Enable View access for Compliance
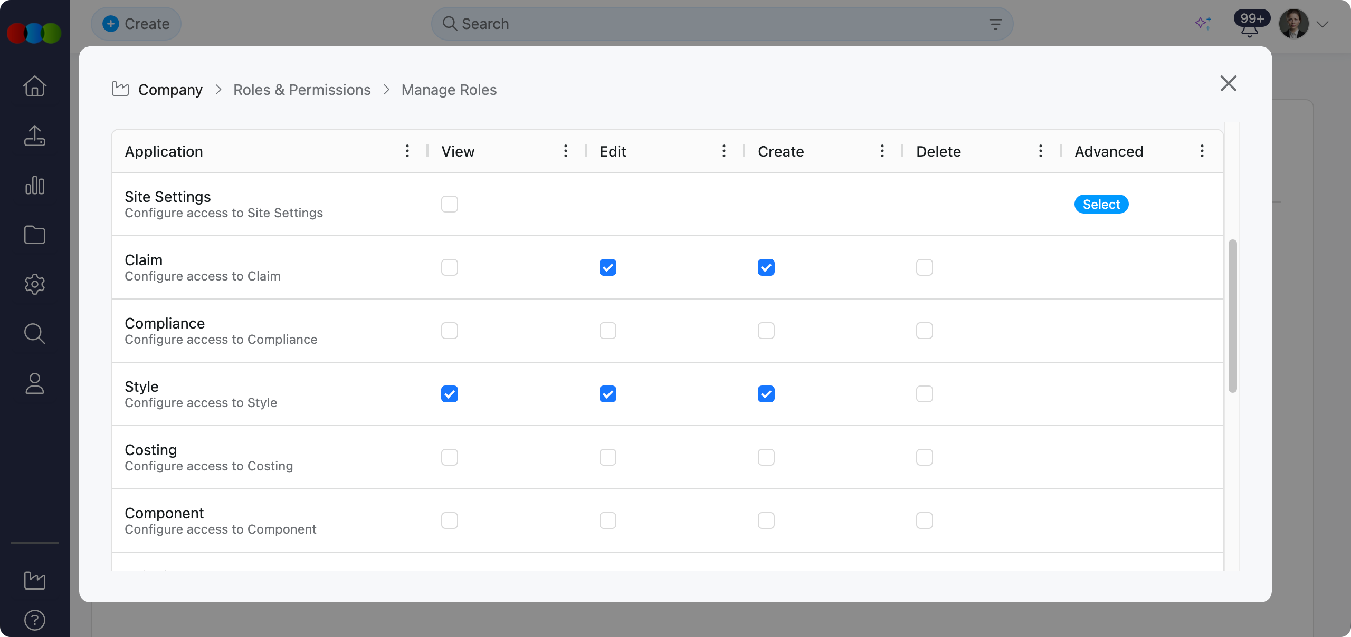 pos(449,331)
